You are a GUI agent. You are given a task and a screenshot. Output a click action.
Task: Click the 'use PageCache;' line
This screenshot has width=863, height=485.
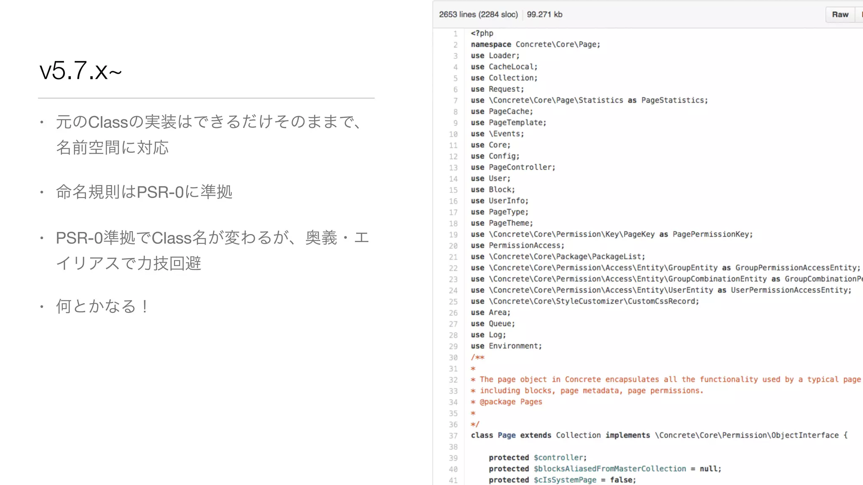pos(502,111)
